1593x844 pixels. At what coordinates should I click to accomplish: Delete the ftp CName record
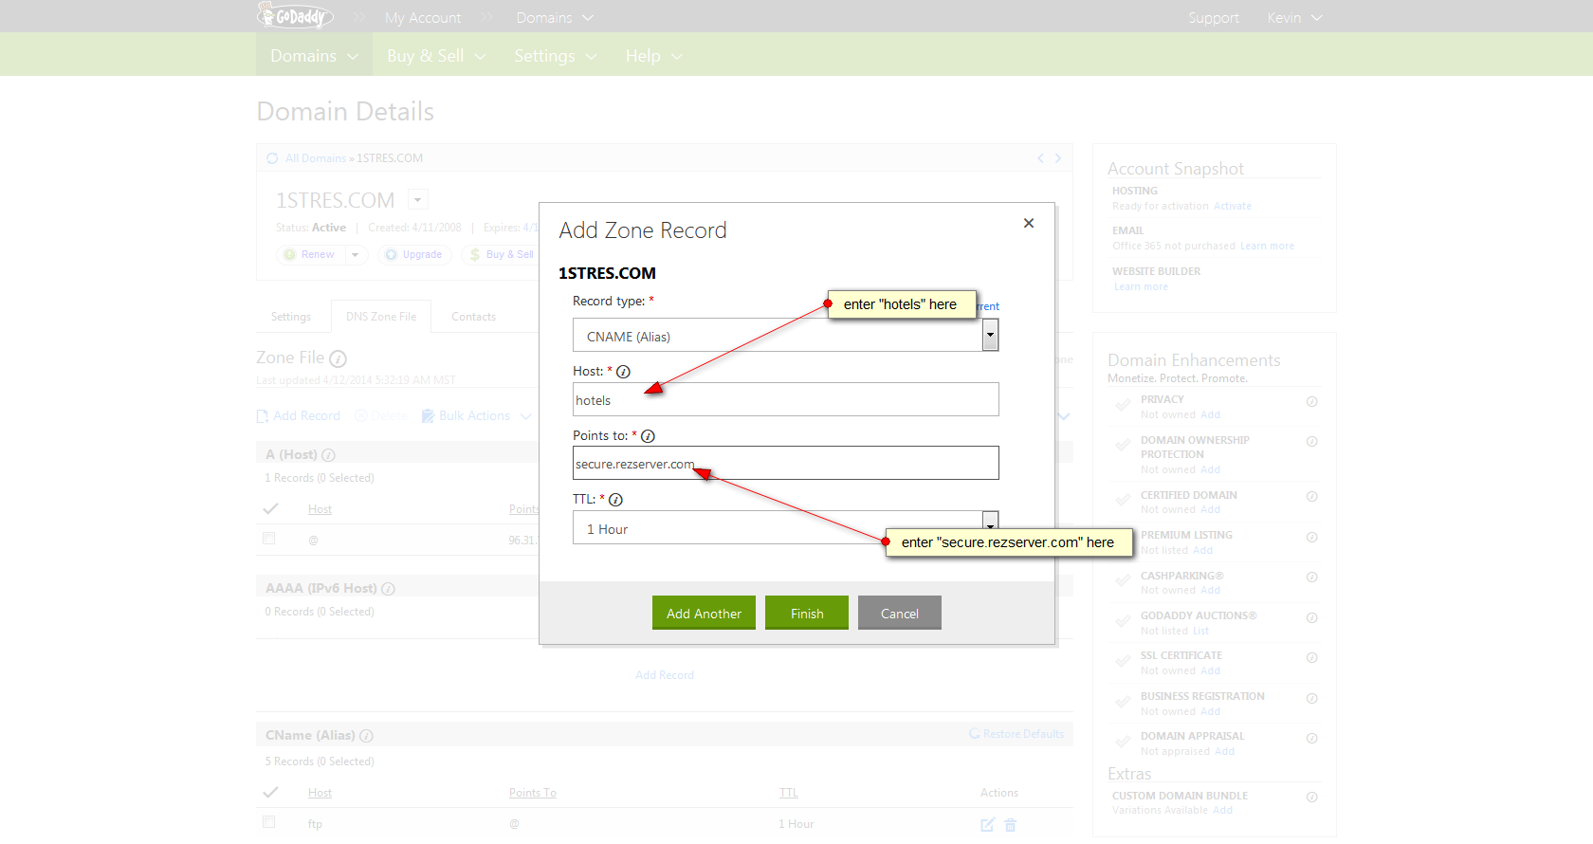tap(1011, 825)
